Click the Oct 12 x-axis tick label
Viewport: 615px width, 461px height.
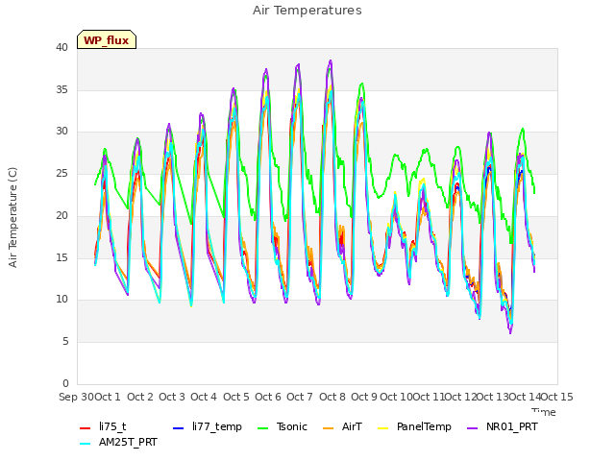[x=460, y=397]
